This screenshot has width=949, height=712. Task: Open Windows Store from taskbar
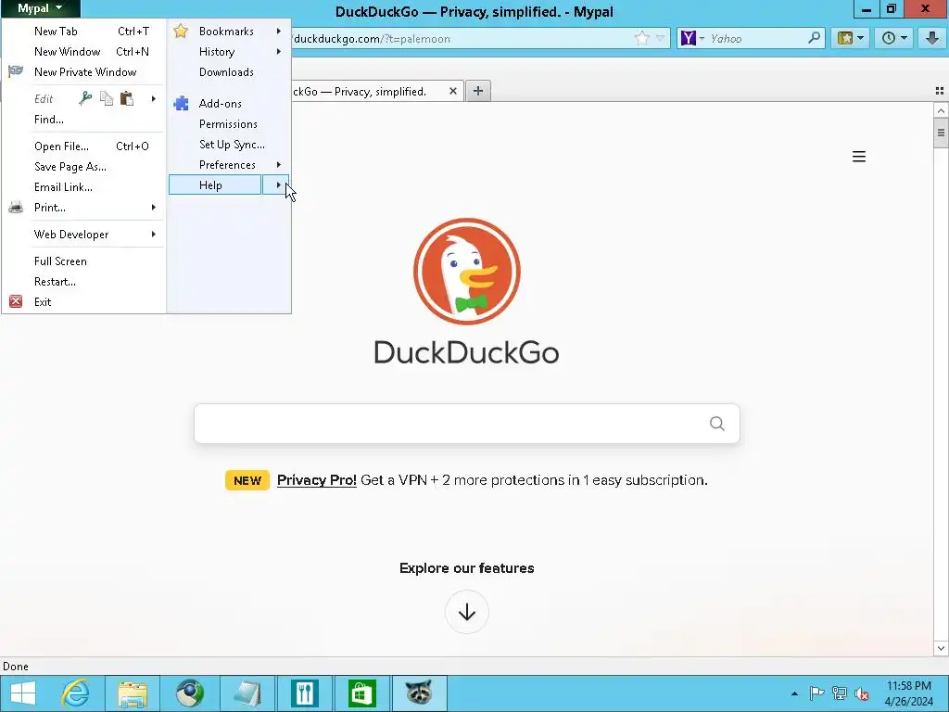tap(362, 693)
